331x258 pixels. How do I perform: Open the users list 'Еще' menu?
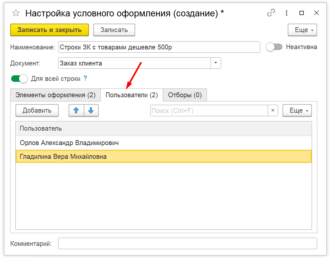pos(297,110)
